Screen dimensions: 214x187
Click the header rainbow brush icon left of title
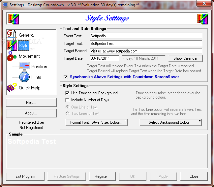14,19
